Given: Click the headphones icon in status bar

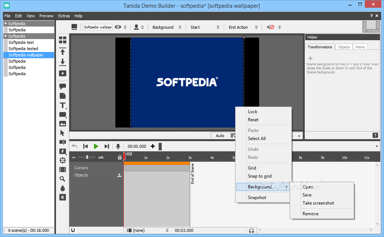Looking at the screenshot, I should (x=251, y=231).
